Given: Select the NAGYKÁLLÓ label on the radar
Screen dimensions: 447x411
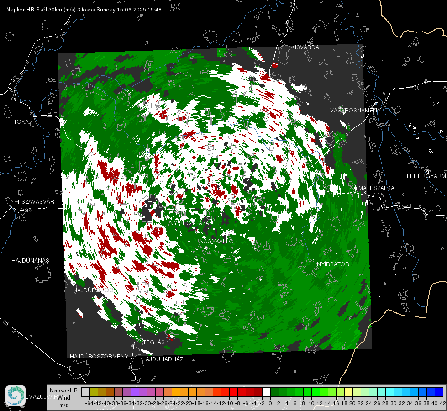Looking at the screenshot, I should point(216,241).
